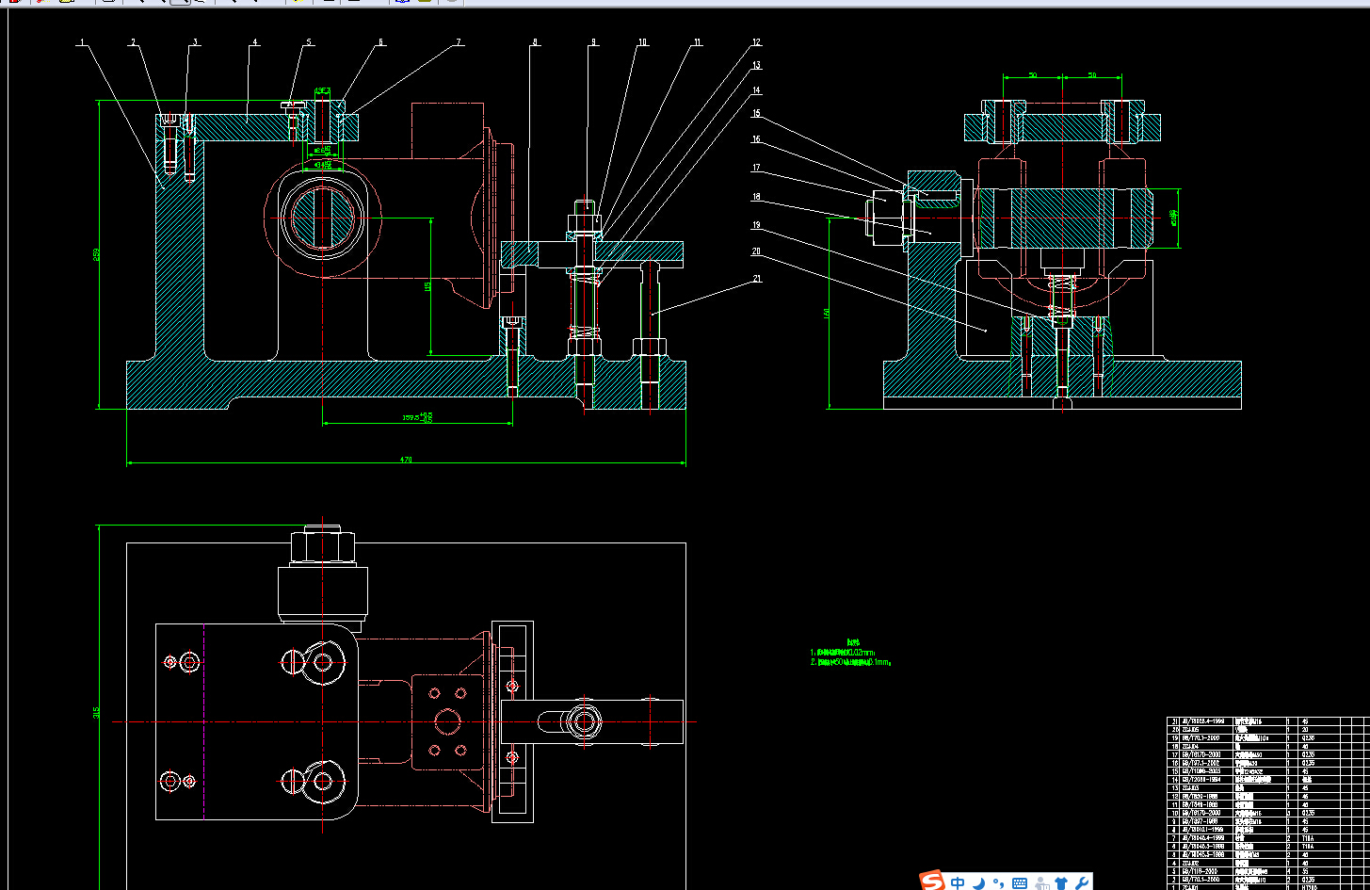This screenshot has height=890, width=1370.
Task: Open the soft keyboard from the IME bar
Action: 1020,882
